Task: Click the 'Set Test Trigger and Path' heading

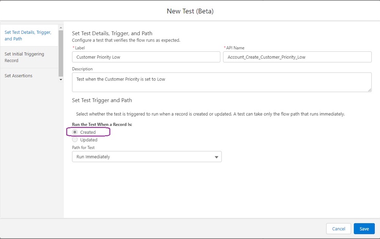Action: tap(102, 100)
